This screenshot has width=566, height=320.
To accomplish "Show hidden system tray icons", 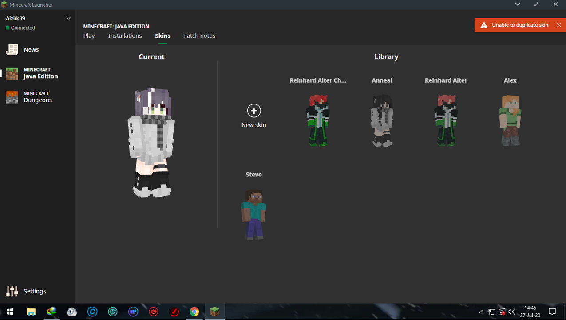I will (482, 312).
